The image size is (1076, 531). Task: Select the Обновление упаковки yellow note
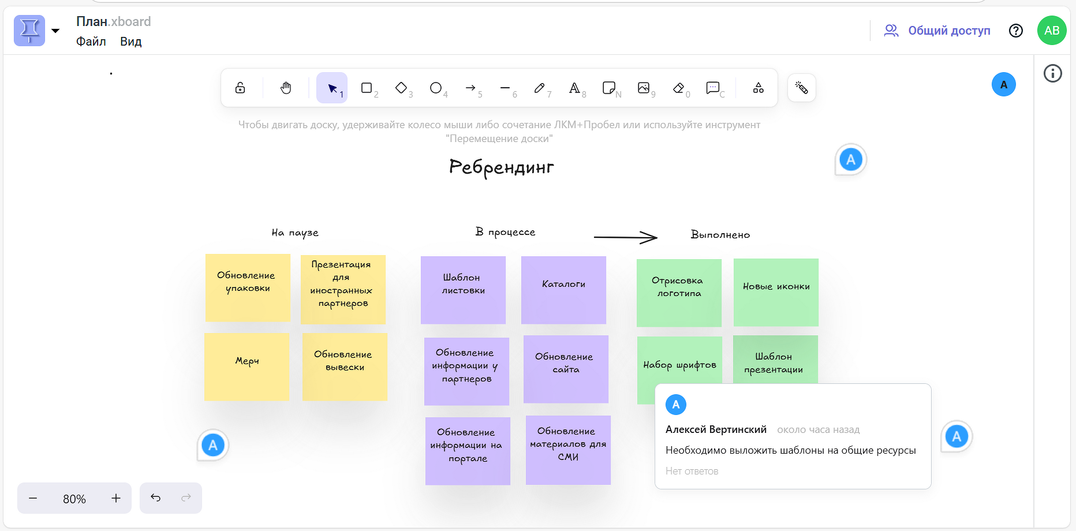point(248,287)
